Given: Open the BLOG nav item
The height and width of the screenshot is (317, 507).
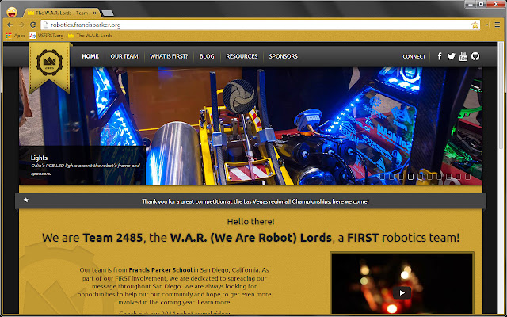Looking at the screenshot, I should (207, 56).
